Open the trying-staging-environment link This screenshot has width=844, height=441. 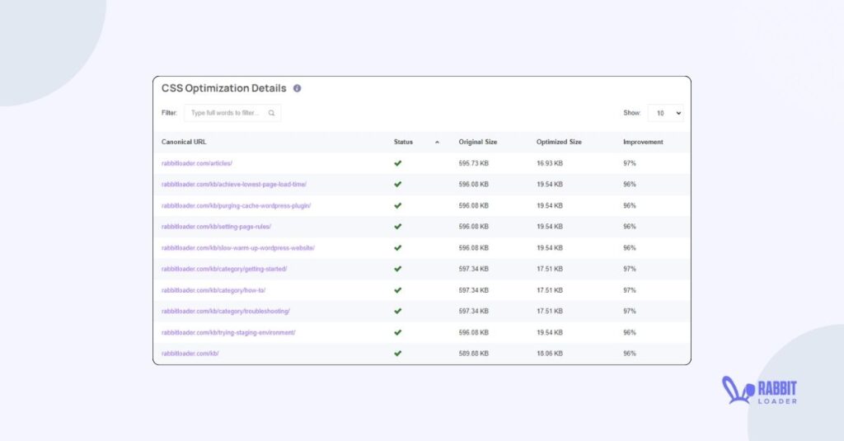pos(229,332)
